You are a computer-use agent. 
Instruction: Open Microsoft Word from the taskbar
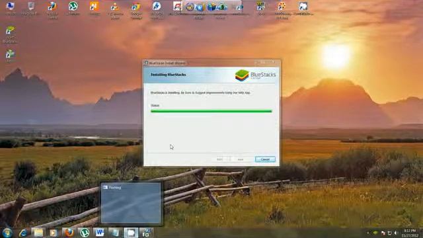tap(100, 233)
